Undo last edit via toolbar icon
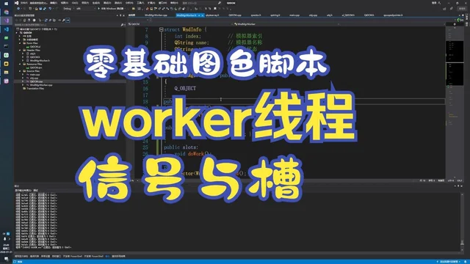This screenshot has width=470, height=264. pos(50,9)
